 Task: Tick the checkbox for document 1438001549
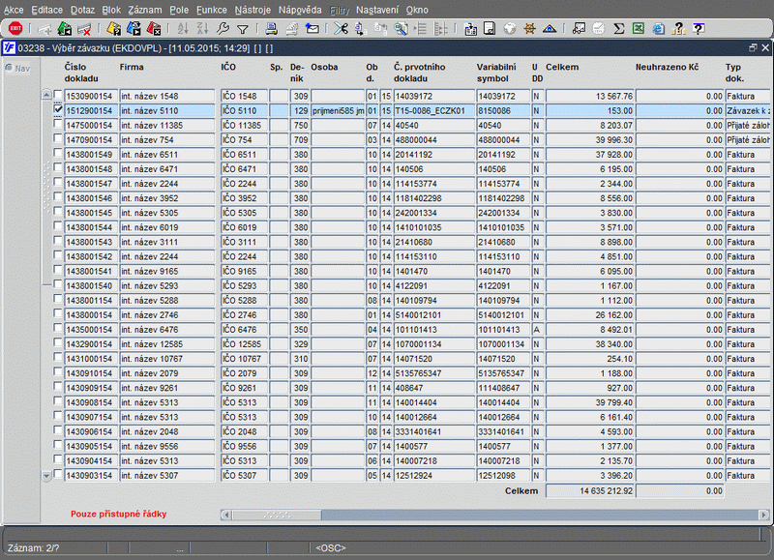click(x=58, y=153)
